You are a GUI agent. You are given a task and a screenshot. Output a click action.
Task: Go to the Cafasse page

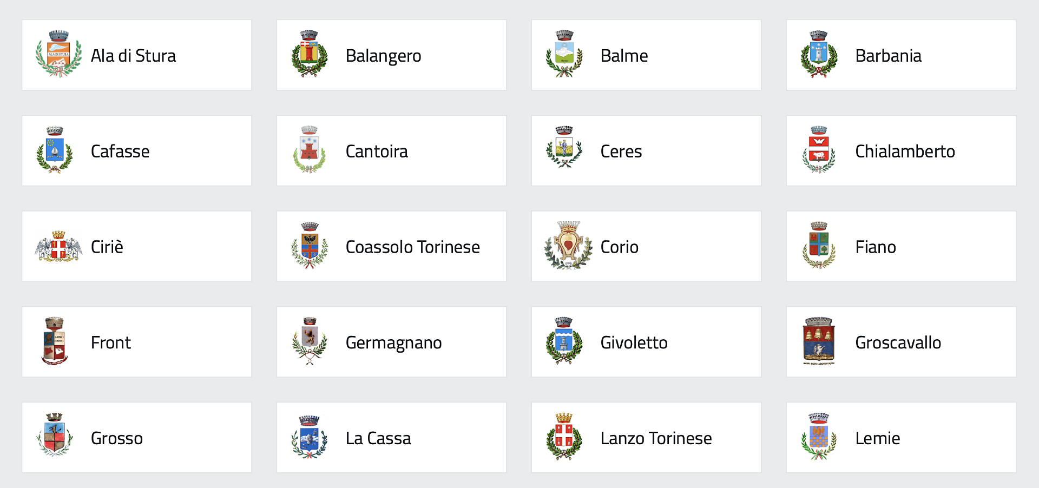pyautogui.click(x=136, y=151)
